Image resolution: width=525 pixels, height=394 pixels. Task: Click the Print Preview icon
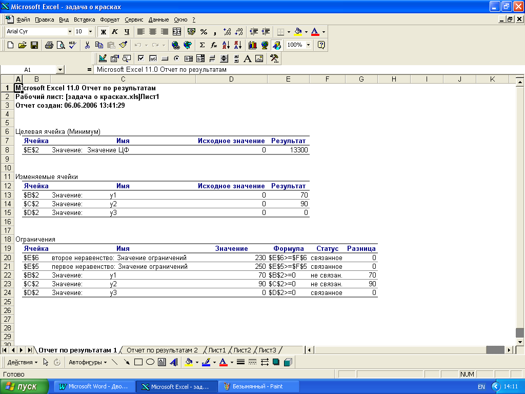pos(60,45)
